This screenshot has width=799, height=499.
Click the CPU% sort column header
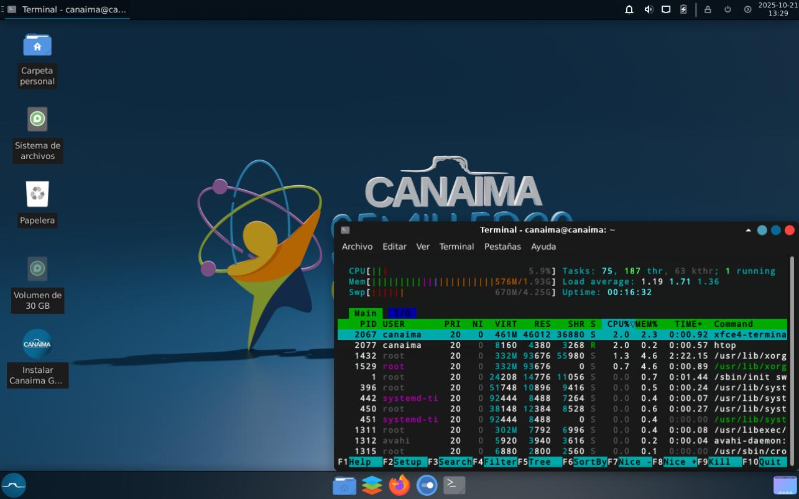click(618, 324)
